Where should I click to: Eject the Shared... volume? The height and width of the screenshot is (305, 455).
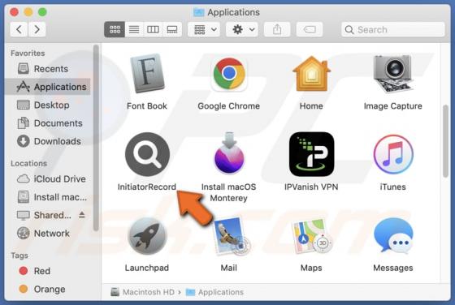pyautogui.click(x=82, y=215)
